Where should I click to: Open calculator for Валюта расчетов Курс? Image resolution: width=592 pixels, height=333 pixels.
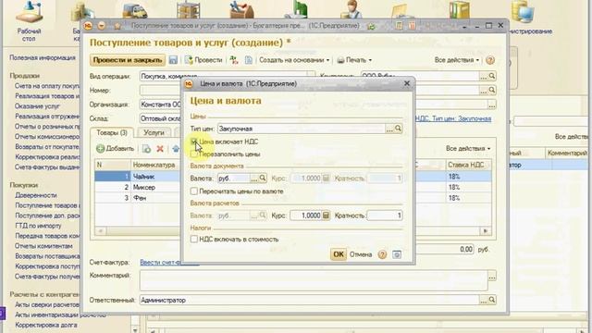click(x=326, y=216)
